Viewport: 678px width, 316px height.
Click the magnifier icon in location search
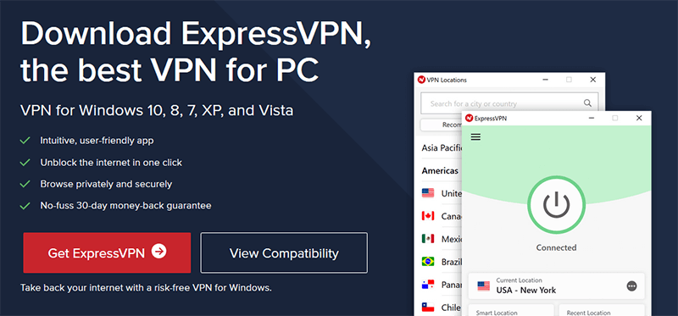pos(587,103)
